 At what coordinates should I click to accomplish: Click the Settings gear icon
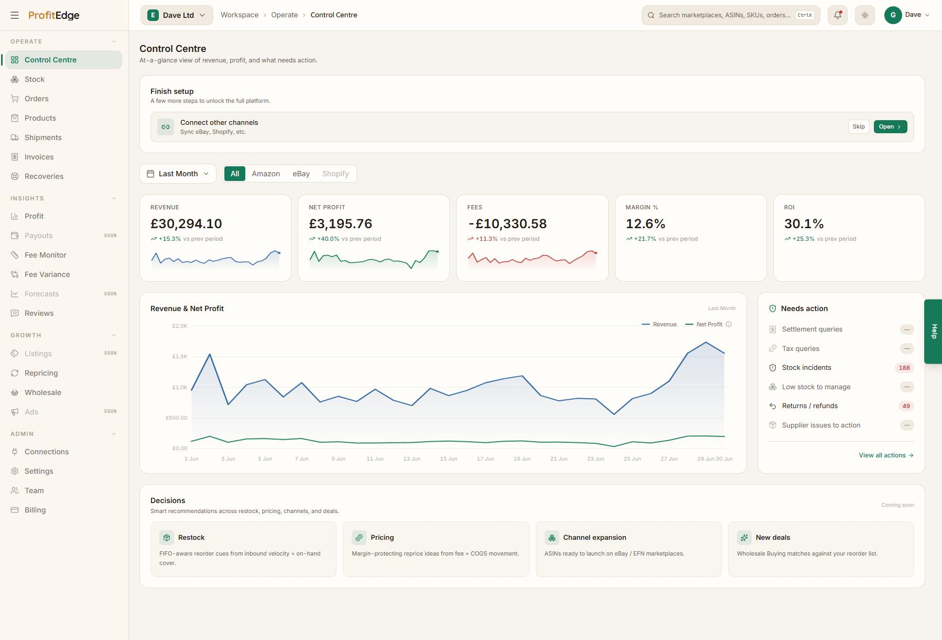[x=15, y=471]
